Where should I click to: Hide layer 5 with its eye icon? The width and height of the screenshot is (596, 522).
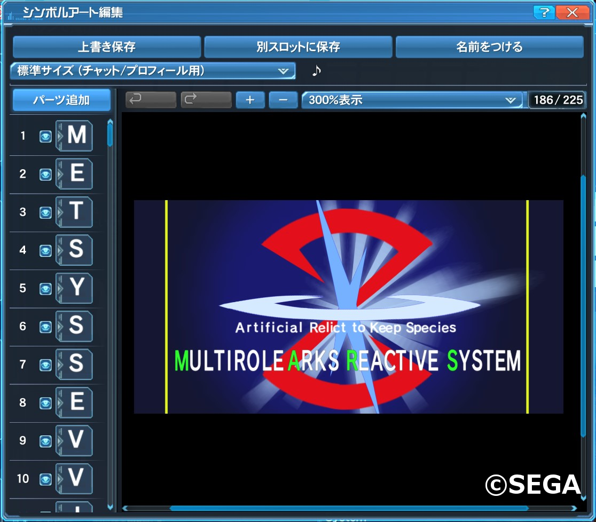pos(45,289)
